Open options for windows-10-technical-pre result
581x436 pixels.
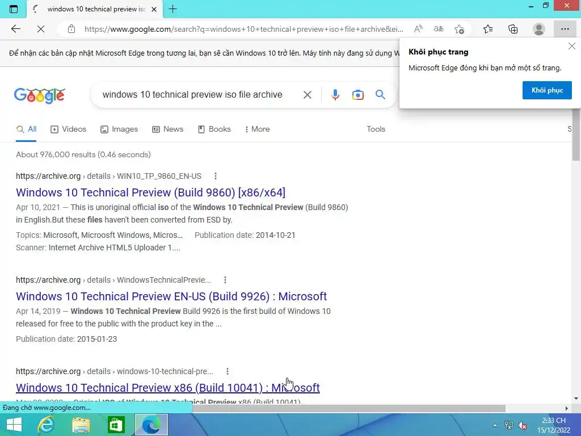pyautogui.click(x=227, y=371)
